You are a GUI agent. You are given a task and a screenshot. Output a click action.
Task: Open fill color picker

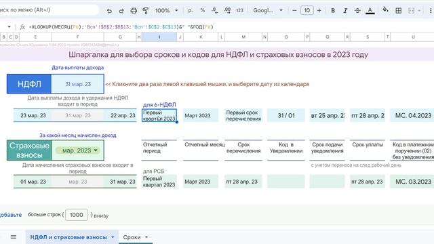click(385, 11)
